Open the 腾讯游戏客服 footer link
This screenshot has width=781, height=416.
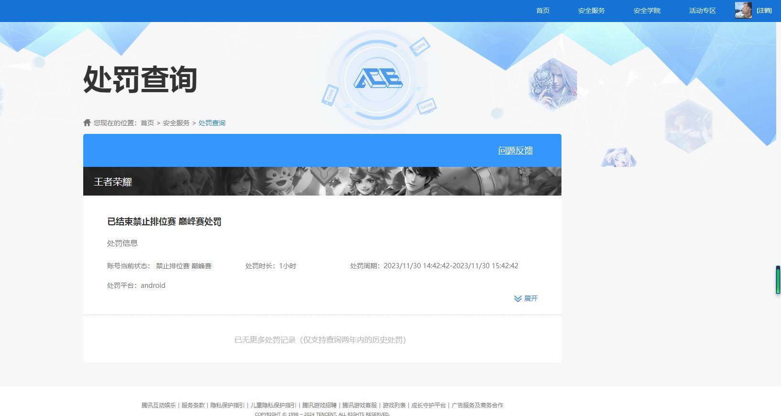(x=359, y=405)
